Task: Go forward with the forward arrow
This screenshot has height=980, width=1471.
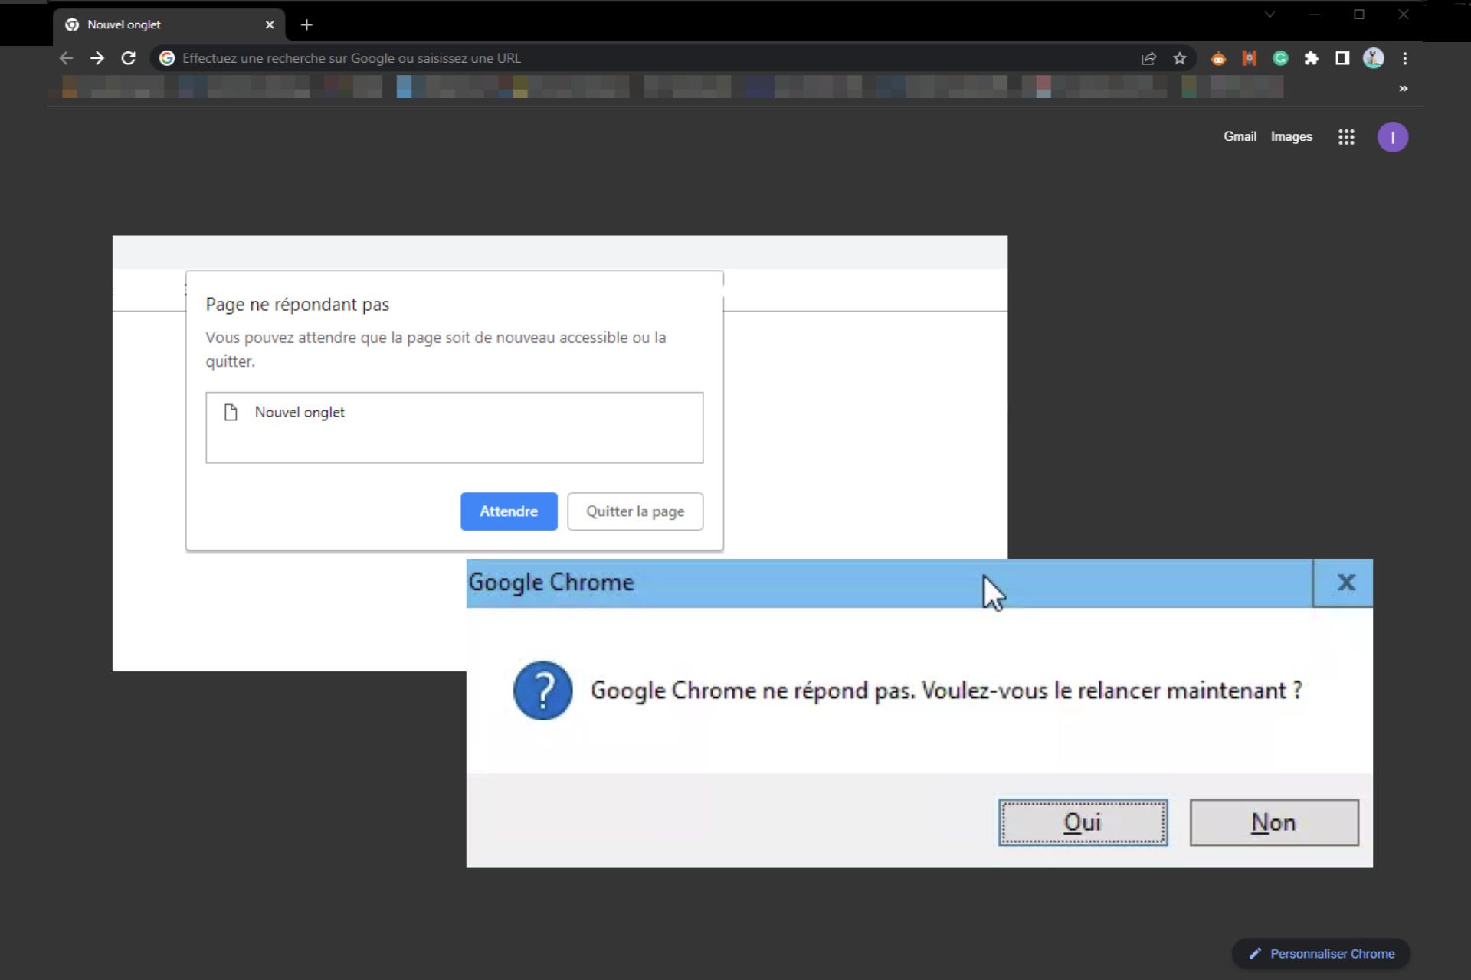Action: 97,58
